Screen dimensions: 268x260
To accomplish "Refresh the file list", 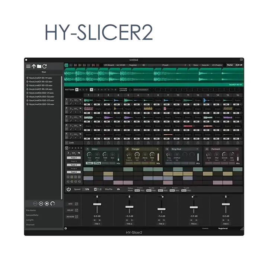I will tap(45, 66).
